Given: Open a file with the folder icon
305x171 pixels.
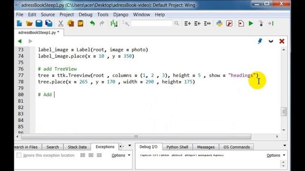Looking at the screenshot, I should click(x=29, y=23).
